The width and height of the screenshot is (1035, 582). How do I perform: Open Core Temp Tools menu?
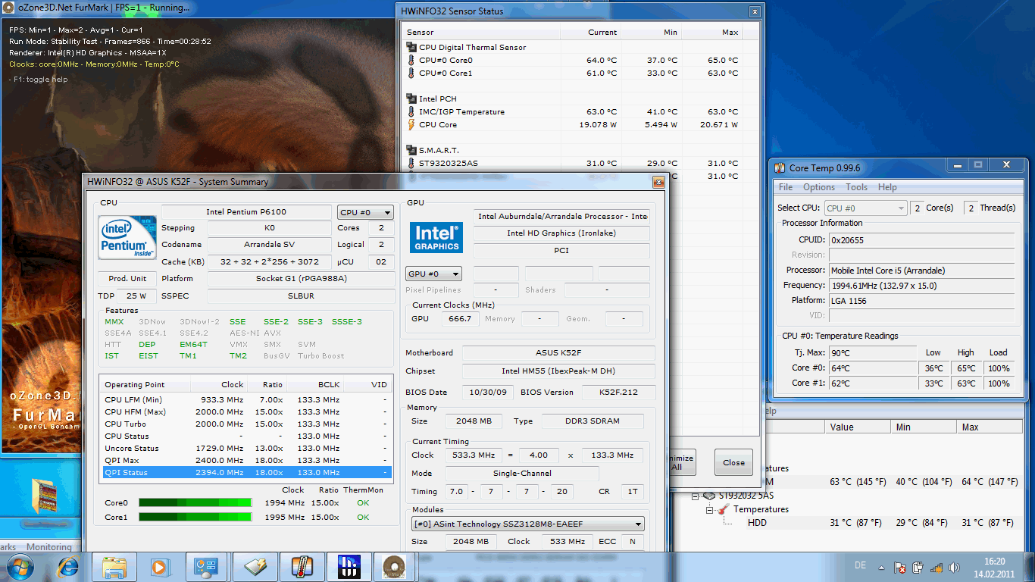click(x=857, y=187)
